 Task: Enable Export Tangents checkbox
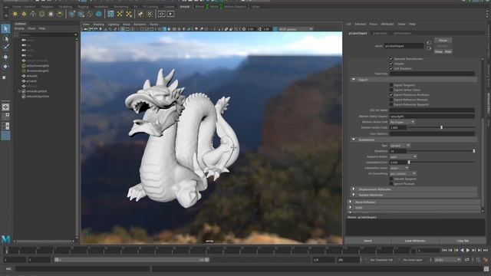(x=391, y=85)
